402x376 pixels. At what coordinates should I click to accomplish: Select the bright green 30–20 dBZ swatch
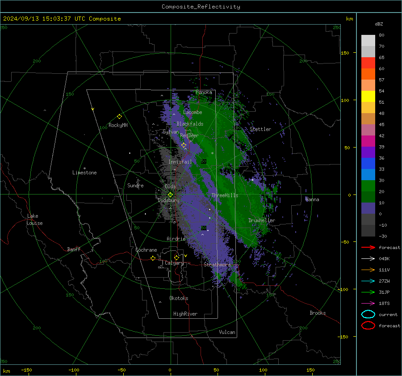tap(368, 186)
